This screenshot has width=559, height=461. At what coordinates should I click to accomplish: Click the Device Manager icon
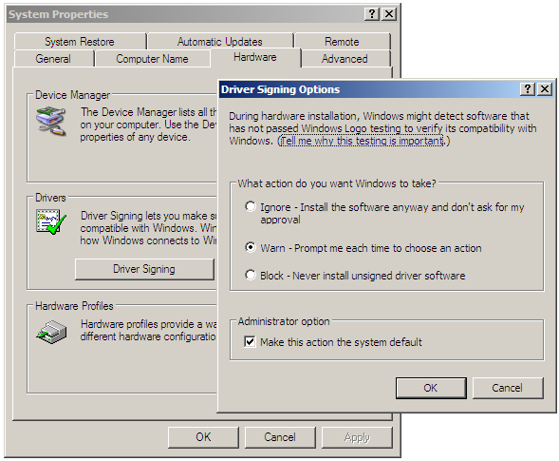51,122
